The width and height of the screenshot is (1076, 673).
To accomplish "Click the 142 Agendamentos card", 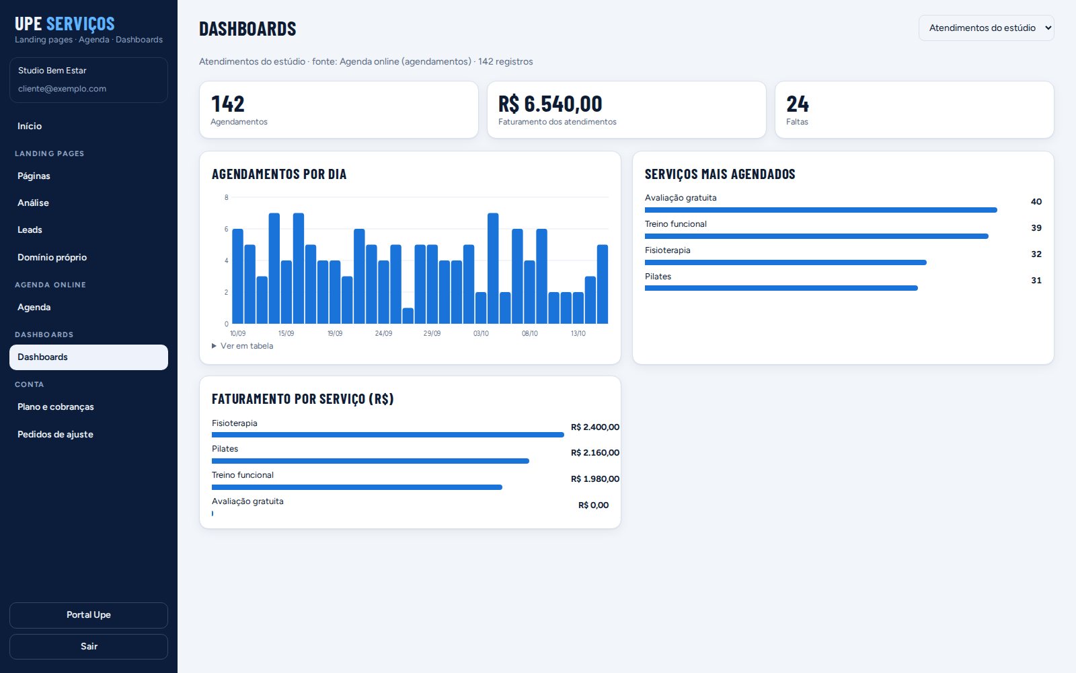I will click(339, 110).
